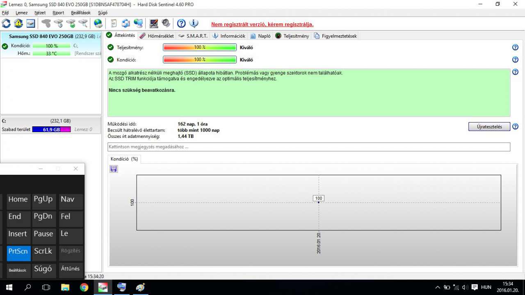Click the Kondíció 100 % gradient bar in overview
Image resolution: width=525 pixels, height=295 pixels.
[x=200, y=60]
